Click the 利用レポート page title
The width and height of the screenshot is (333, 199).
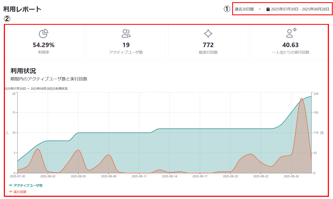[x=22, y=9]
